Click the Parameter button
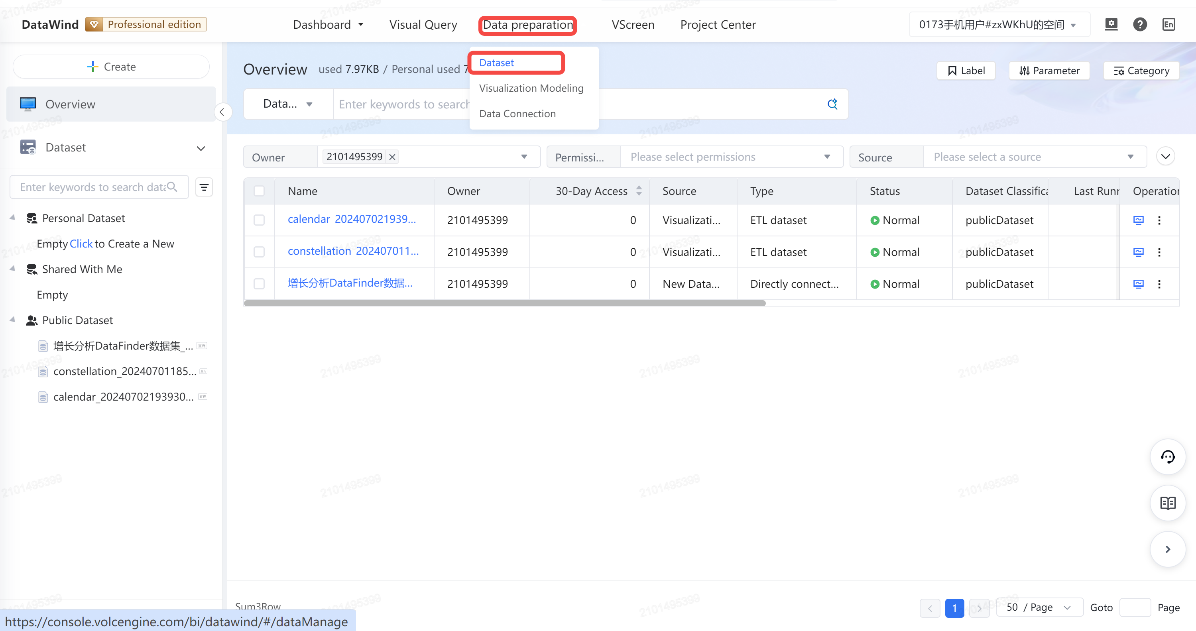Screen dimensions: 1196x631 pyautogui.click(x=1049, y=71)
